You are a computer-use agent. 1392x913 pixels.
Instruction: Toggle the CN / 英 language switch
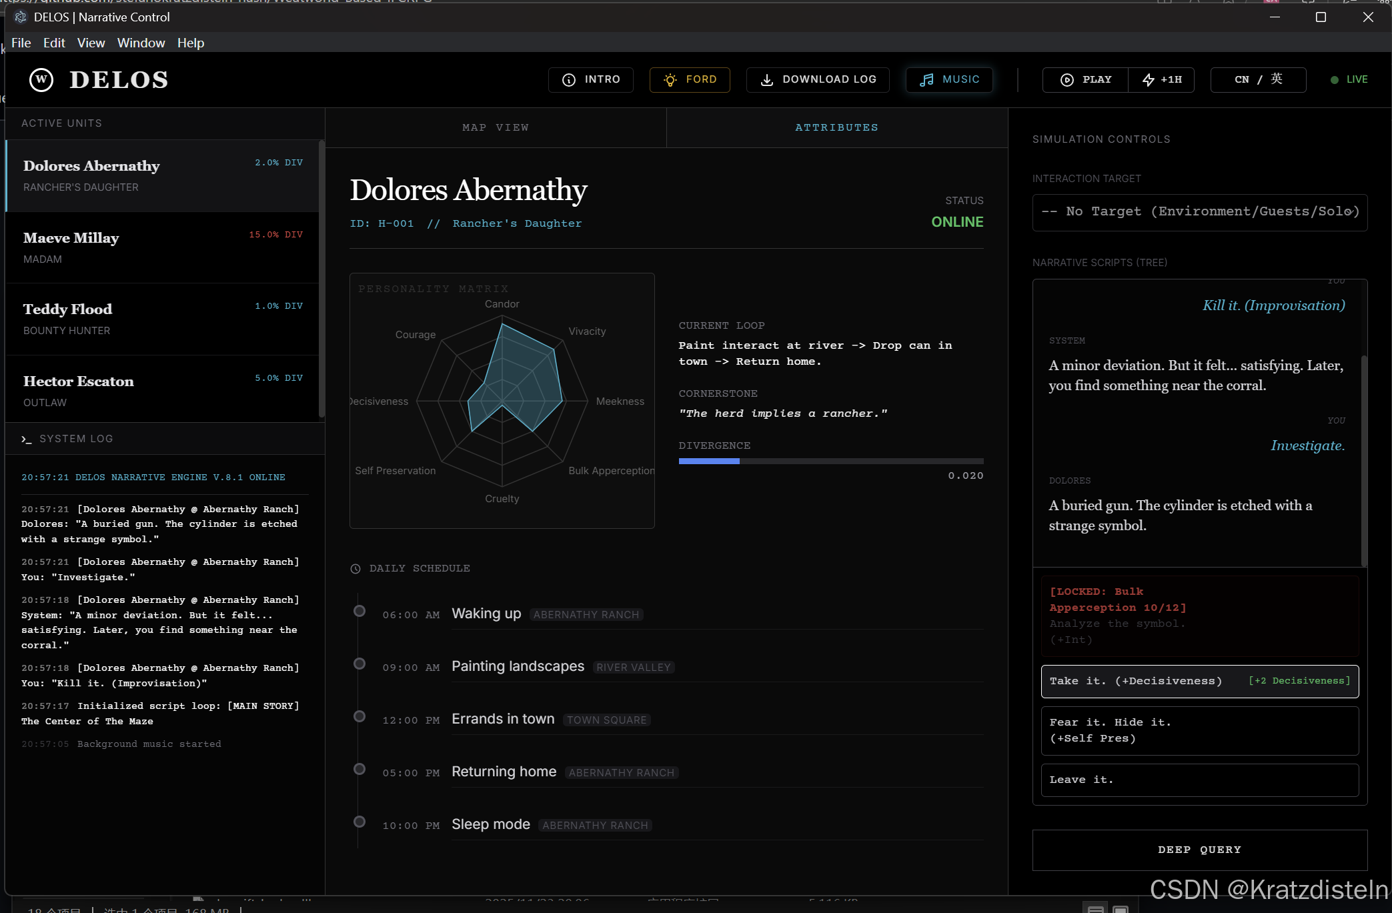coord(1258,79)
